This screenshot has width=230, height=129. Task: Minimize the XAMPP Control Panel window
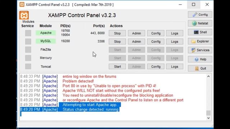(x=180, y=5)
